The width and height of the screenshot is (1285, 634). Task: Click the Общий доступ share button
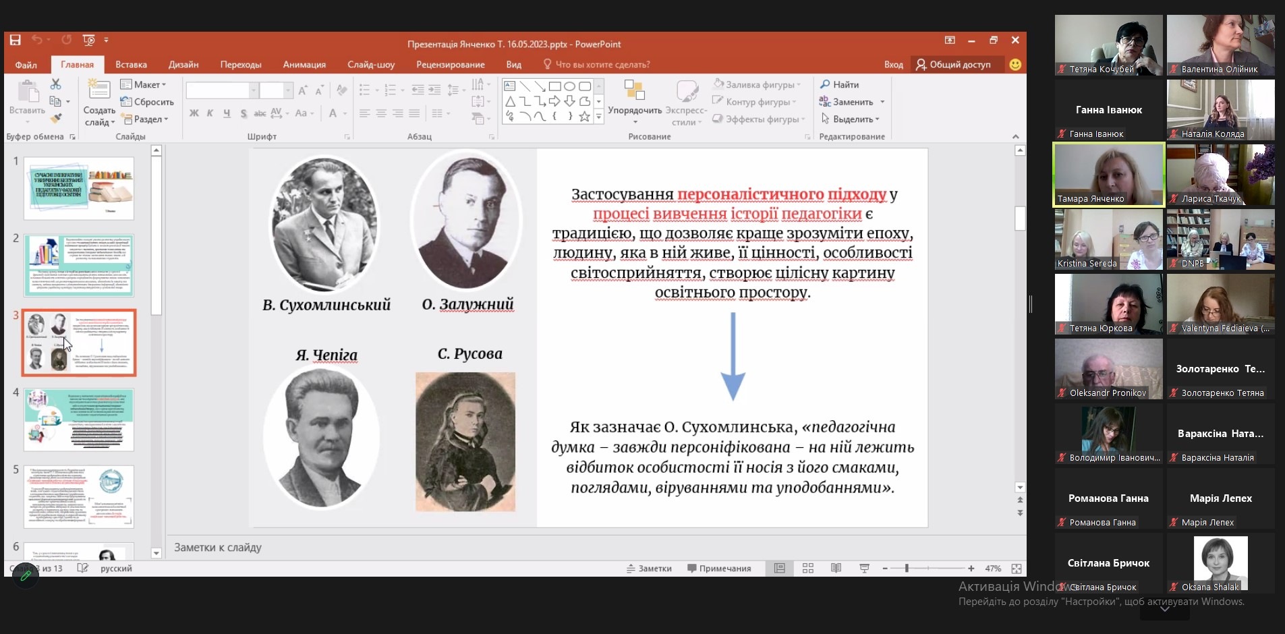coord(953,65)
